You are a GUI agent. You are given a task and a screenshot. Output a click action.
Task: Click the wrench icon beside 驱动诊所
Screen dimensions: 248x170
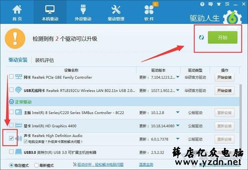pyautogui.click(x=75, y=165)
